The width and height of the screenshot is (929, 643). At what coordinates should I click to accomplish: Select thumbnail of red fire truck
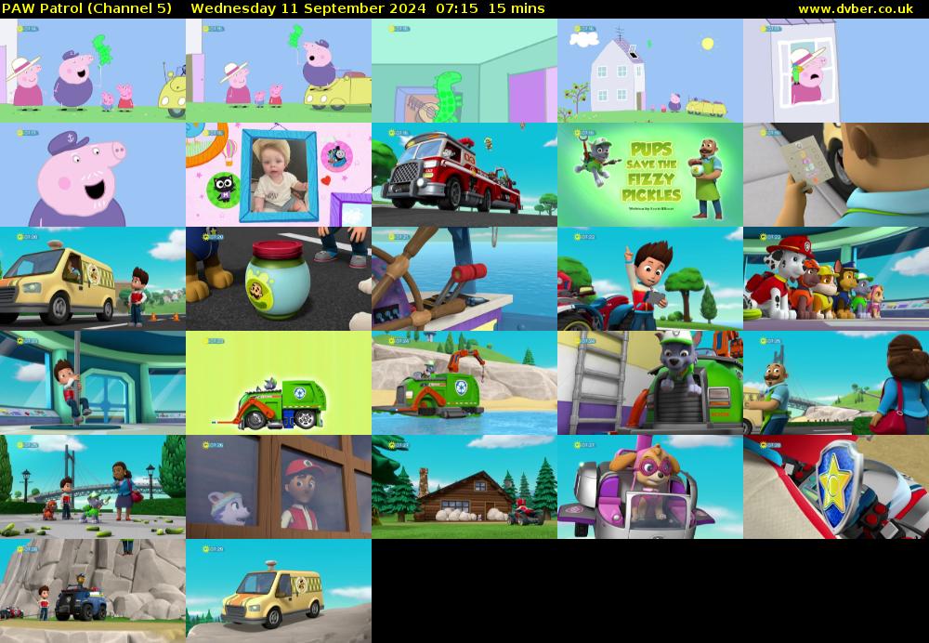click(464, 175)
